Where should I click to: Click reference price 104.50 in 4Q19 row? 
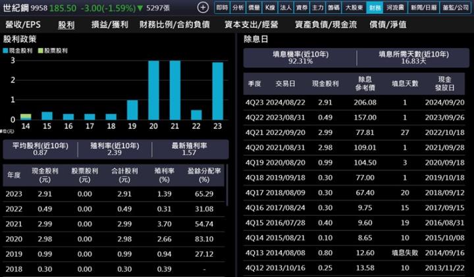coord(365,163)
